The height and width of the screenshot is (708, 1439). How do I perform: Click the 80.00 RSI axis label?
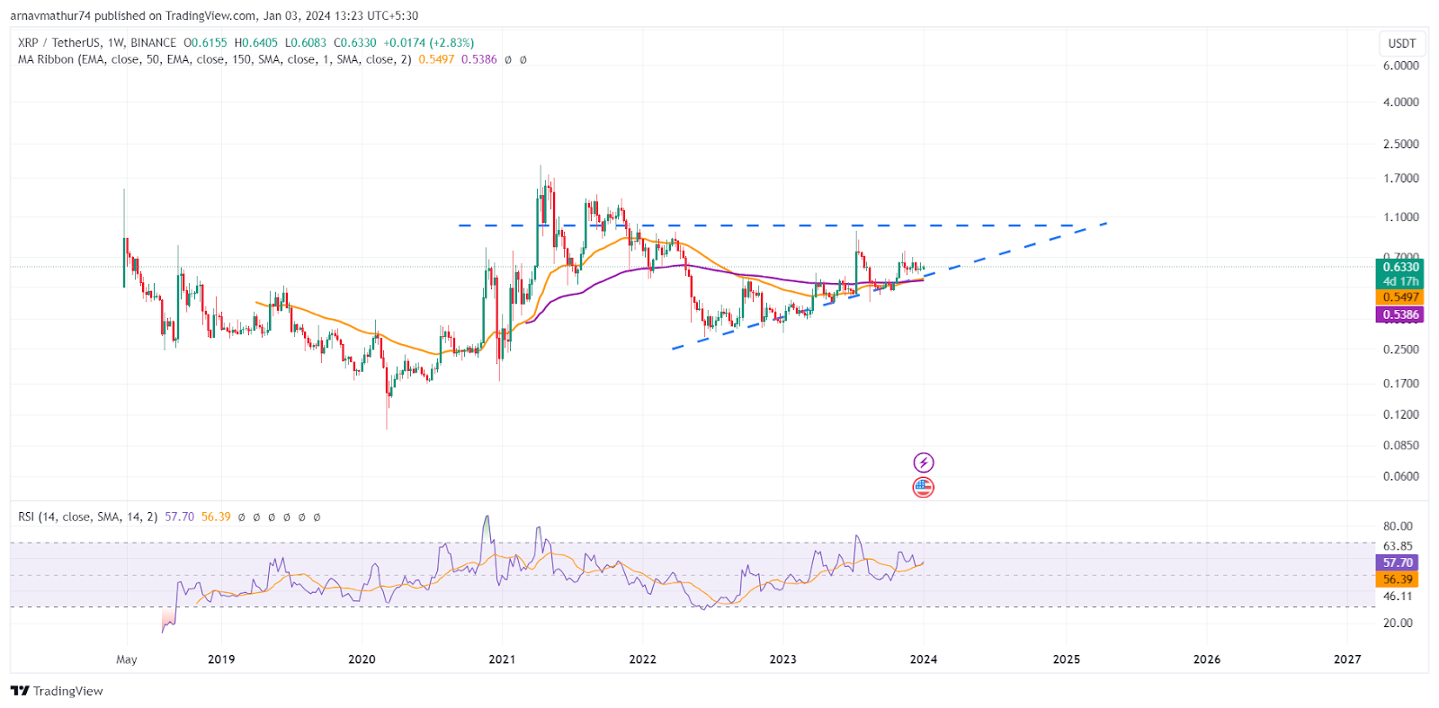(1398, 527)
